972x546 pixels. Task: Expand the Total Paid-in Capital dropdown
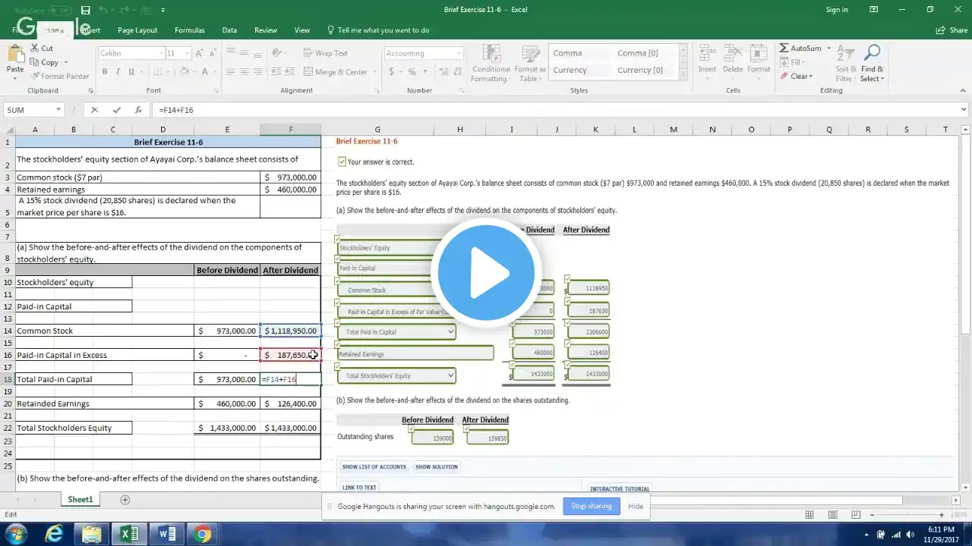451,332
